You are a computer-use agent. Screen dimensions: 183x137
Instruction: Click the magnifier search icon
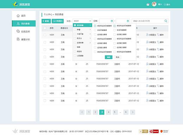tap(166, 21)
